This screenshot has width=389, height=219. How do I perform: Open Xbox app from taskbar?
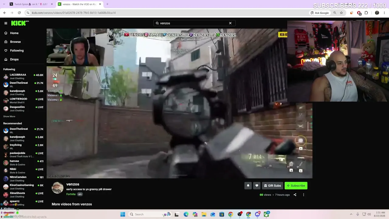pos(267,214)
